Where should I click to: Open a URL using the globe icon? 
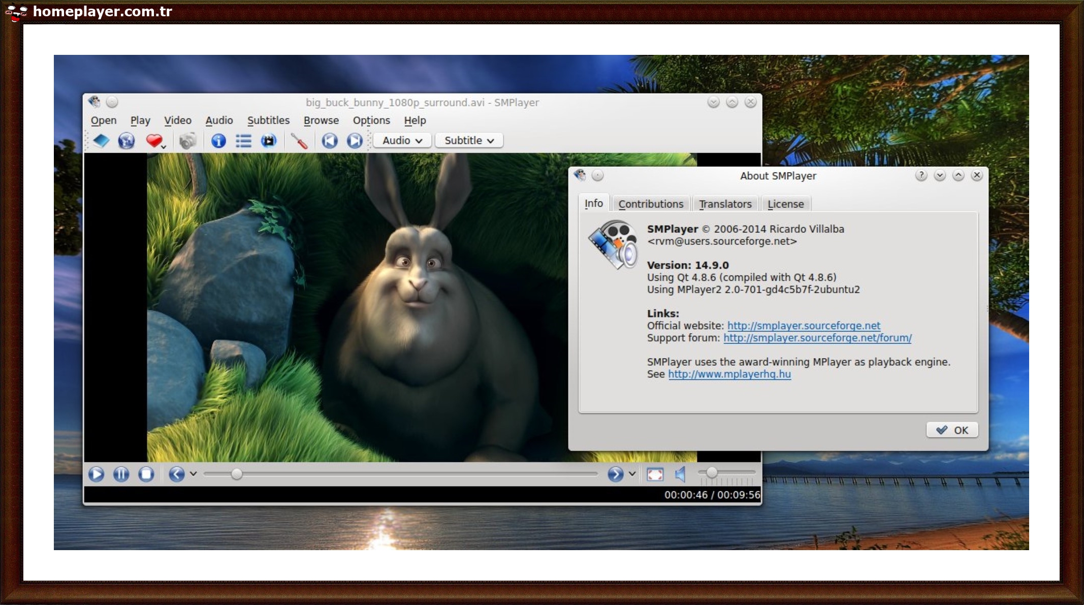[x=125, y=141]
